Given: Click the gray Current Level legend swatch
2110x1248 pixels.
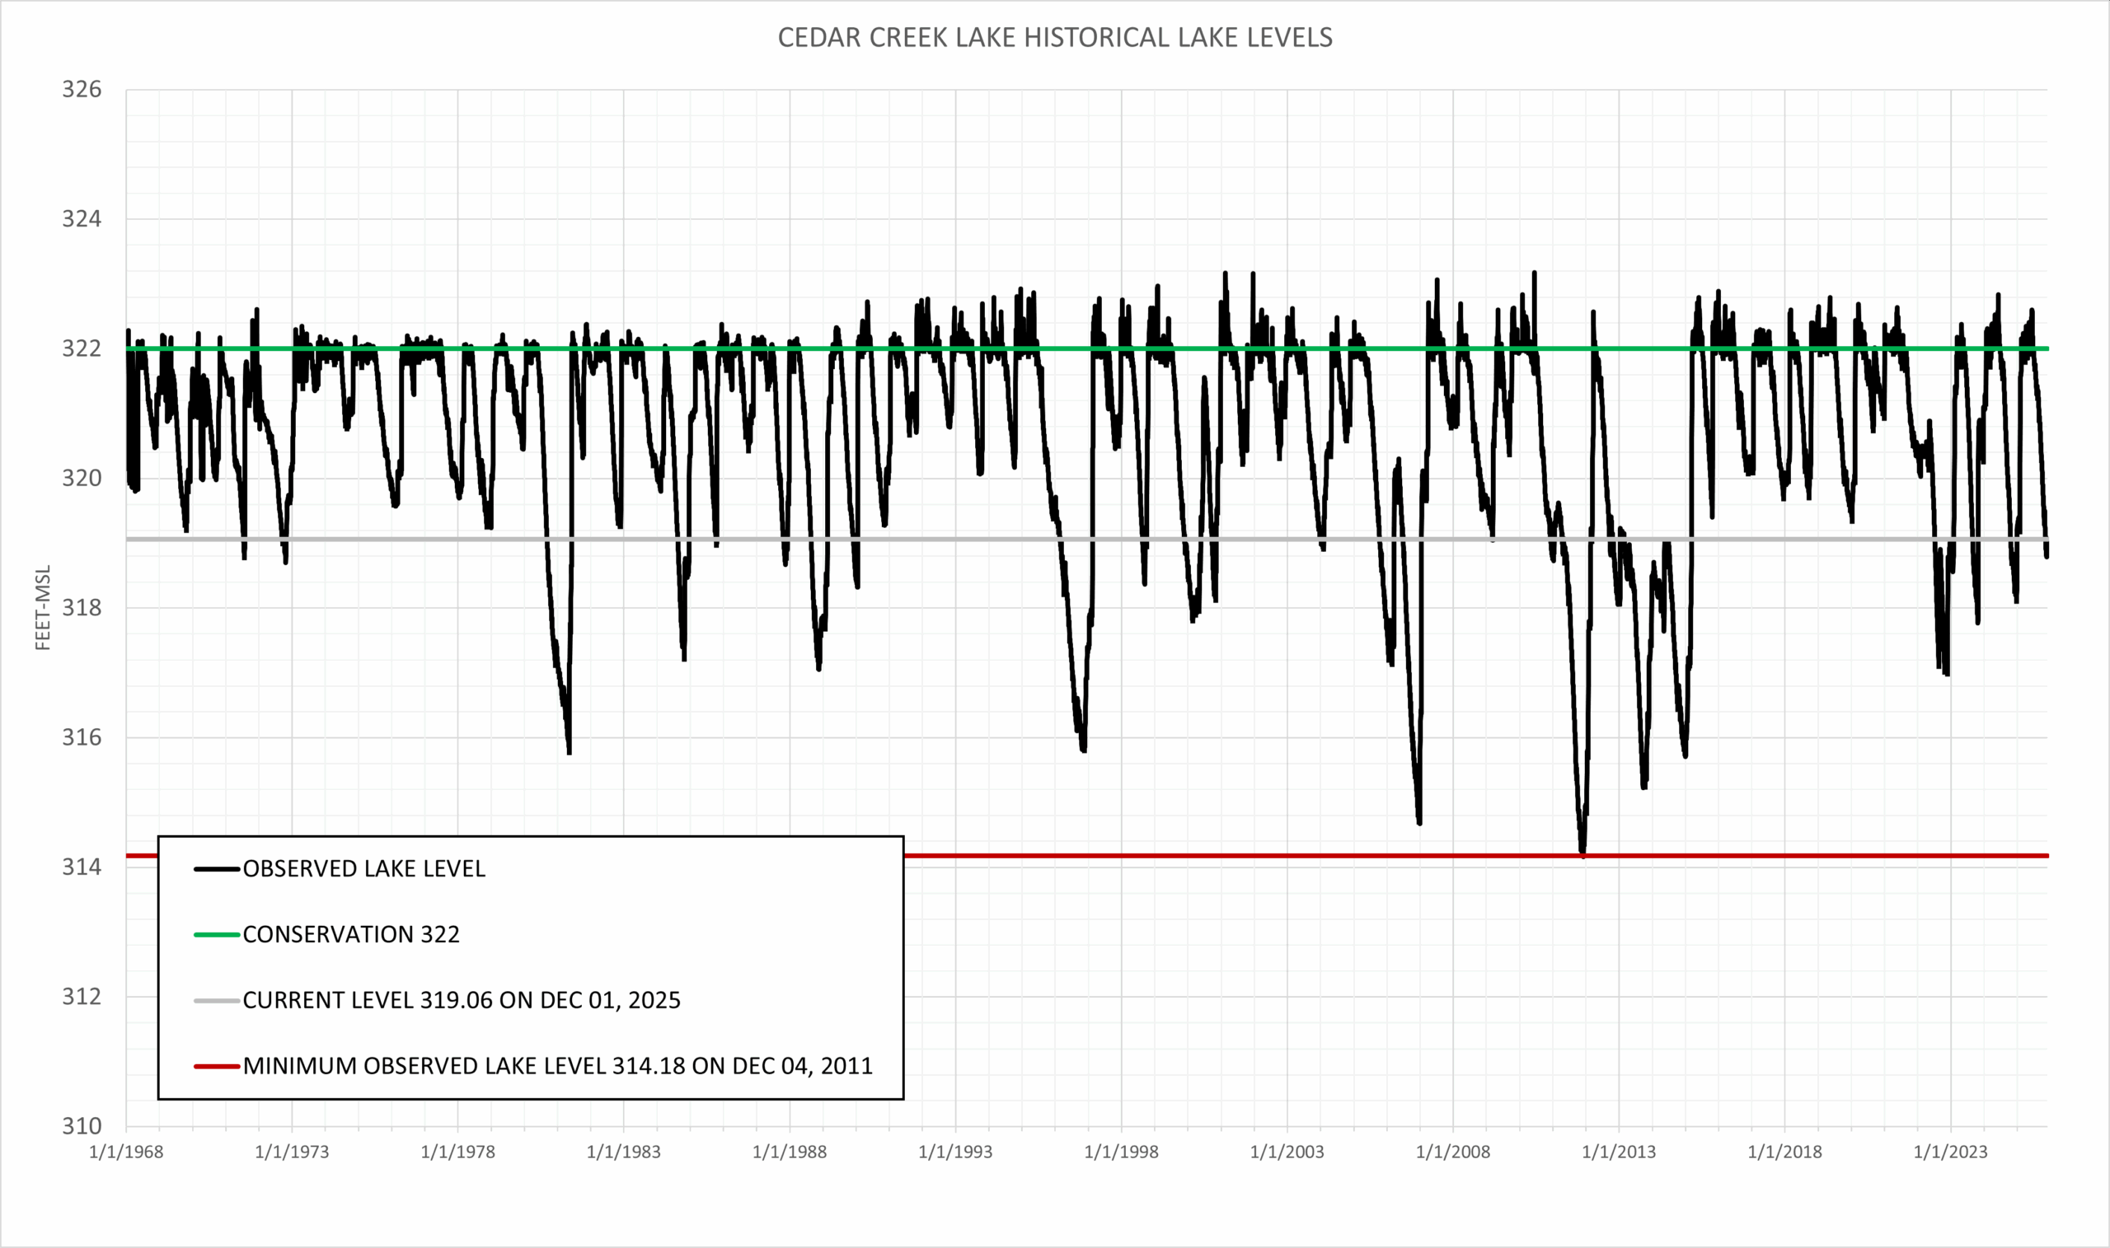Looking at the screenshot, I should 217,1001.
